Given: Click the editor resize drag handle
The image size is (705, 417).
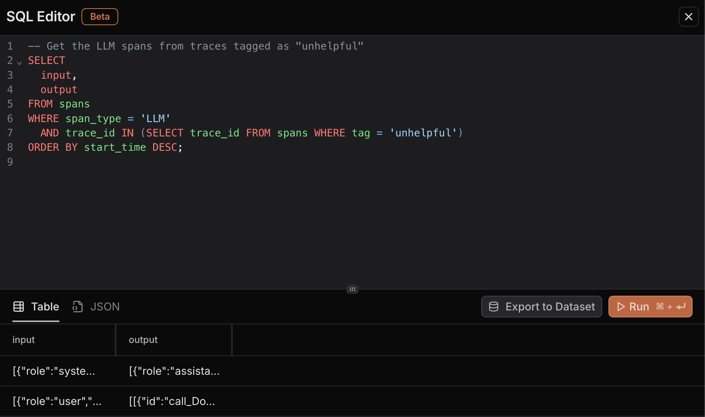Looking at the screenshot, I should [x=352, y=289].
